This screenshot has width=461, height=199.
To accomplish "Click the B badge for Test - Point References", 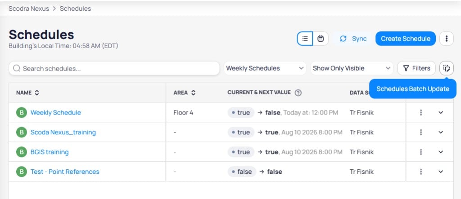I will (22, 172).
